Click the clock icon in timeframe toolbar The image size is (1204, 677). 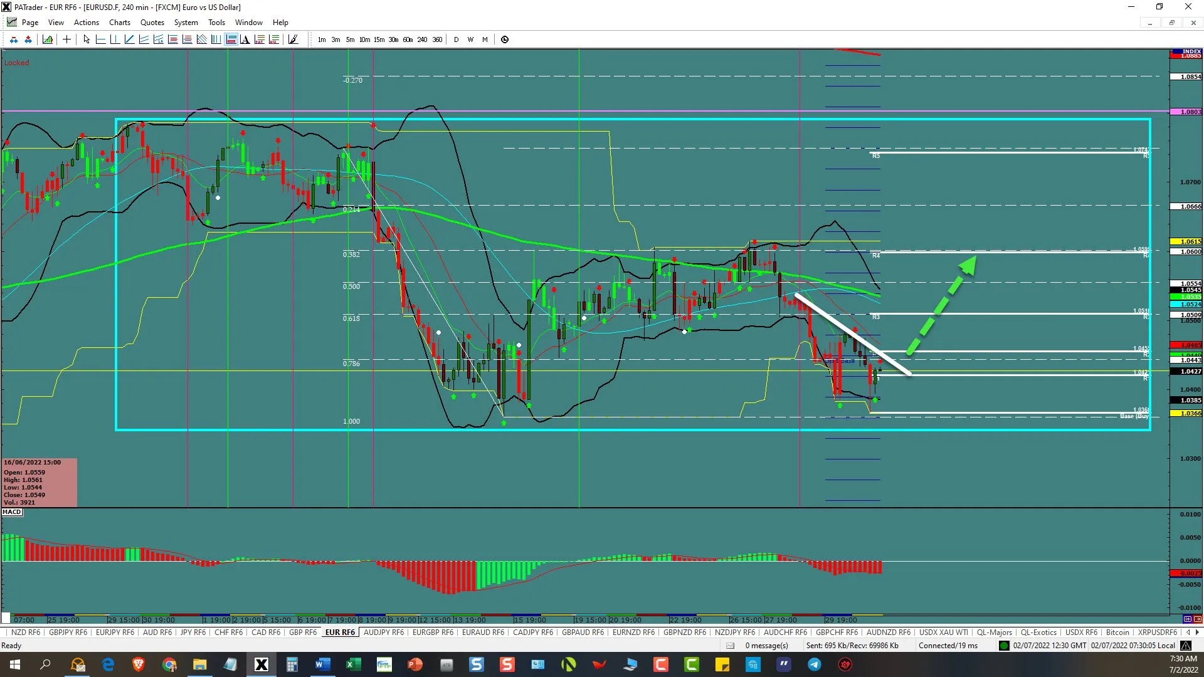[x=505, y=39]
